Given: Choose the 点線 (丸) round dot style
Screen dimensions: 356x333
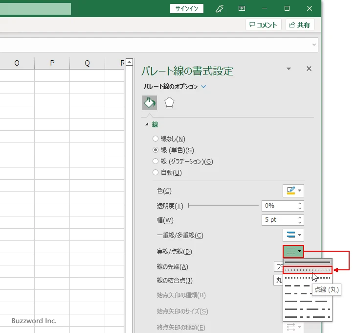Looking at the screenshot, I should [308, 270].
